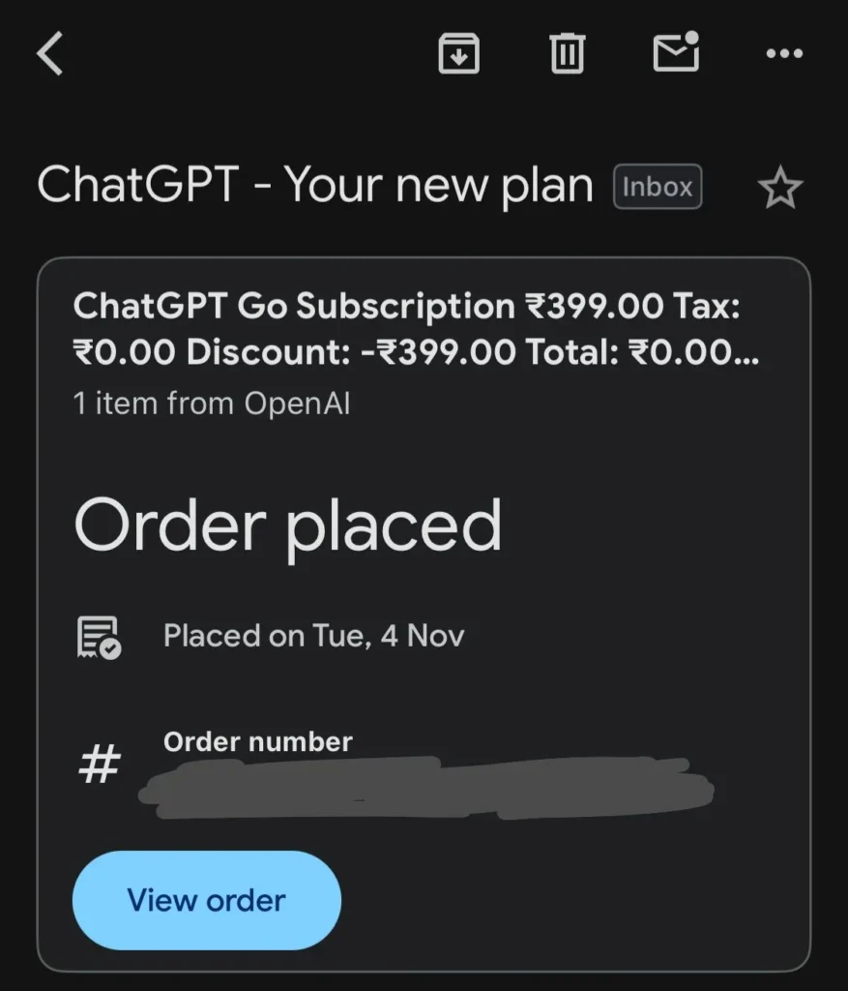
Task: Tap the Order placed heading
Action: pyautogui.click(x=287, y=524)
